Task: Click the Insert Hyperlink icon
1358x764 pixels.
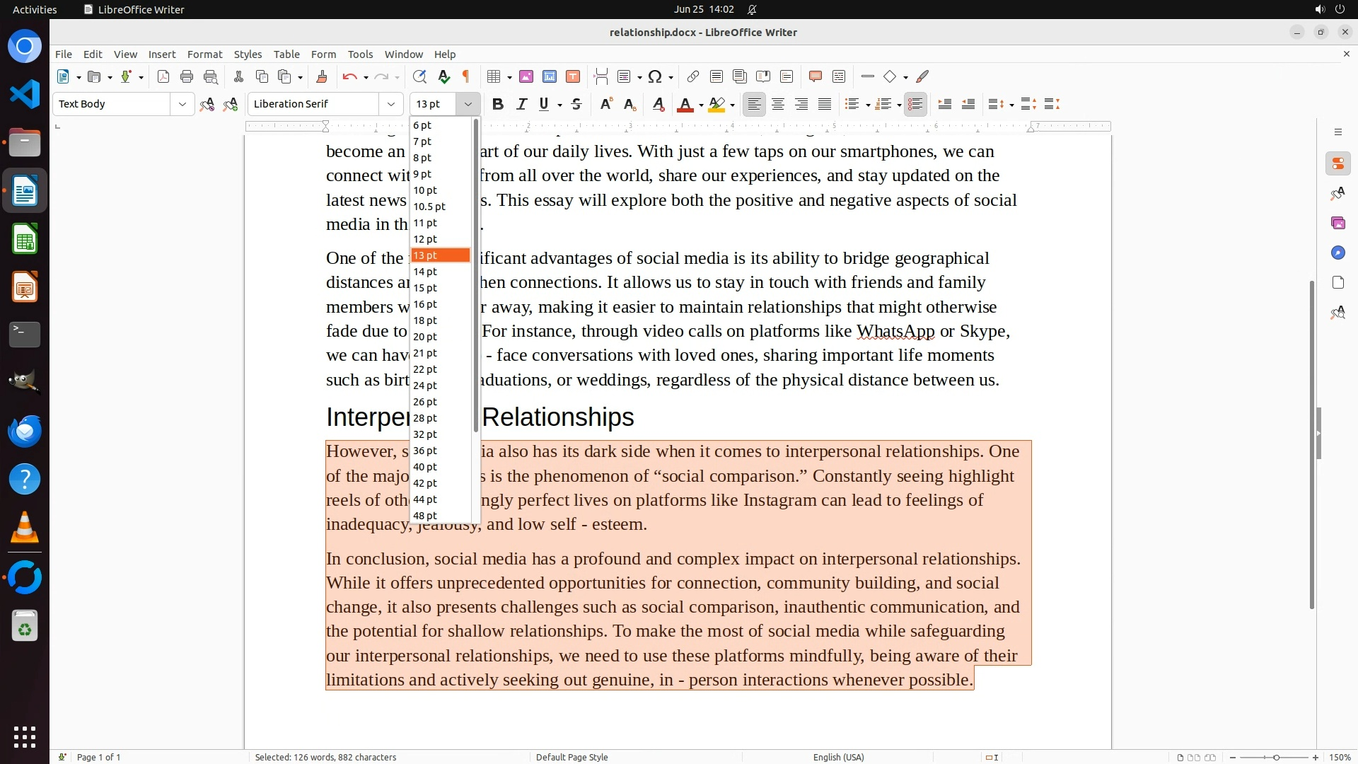Action: coord(693,76)
